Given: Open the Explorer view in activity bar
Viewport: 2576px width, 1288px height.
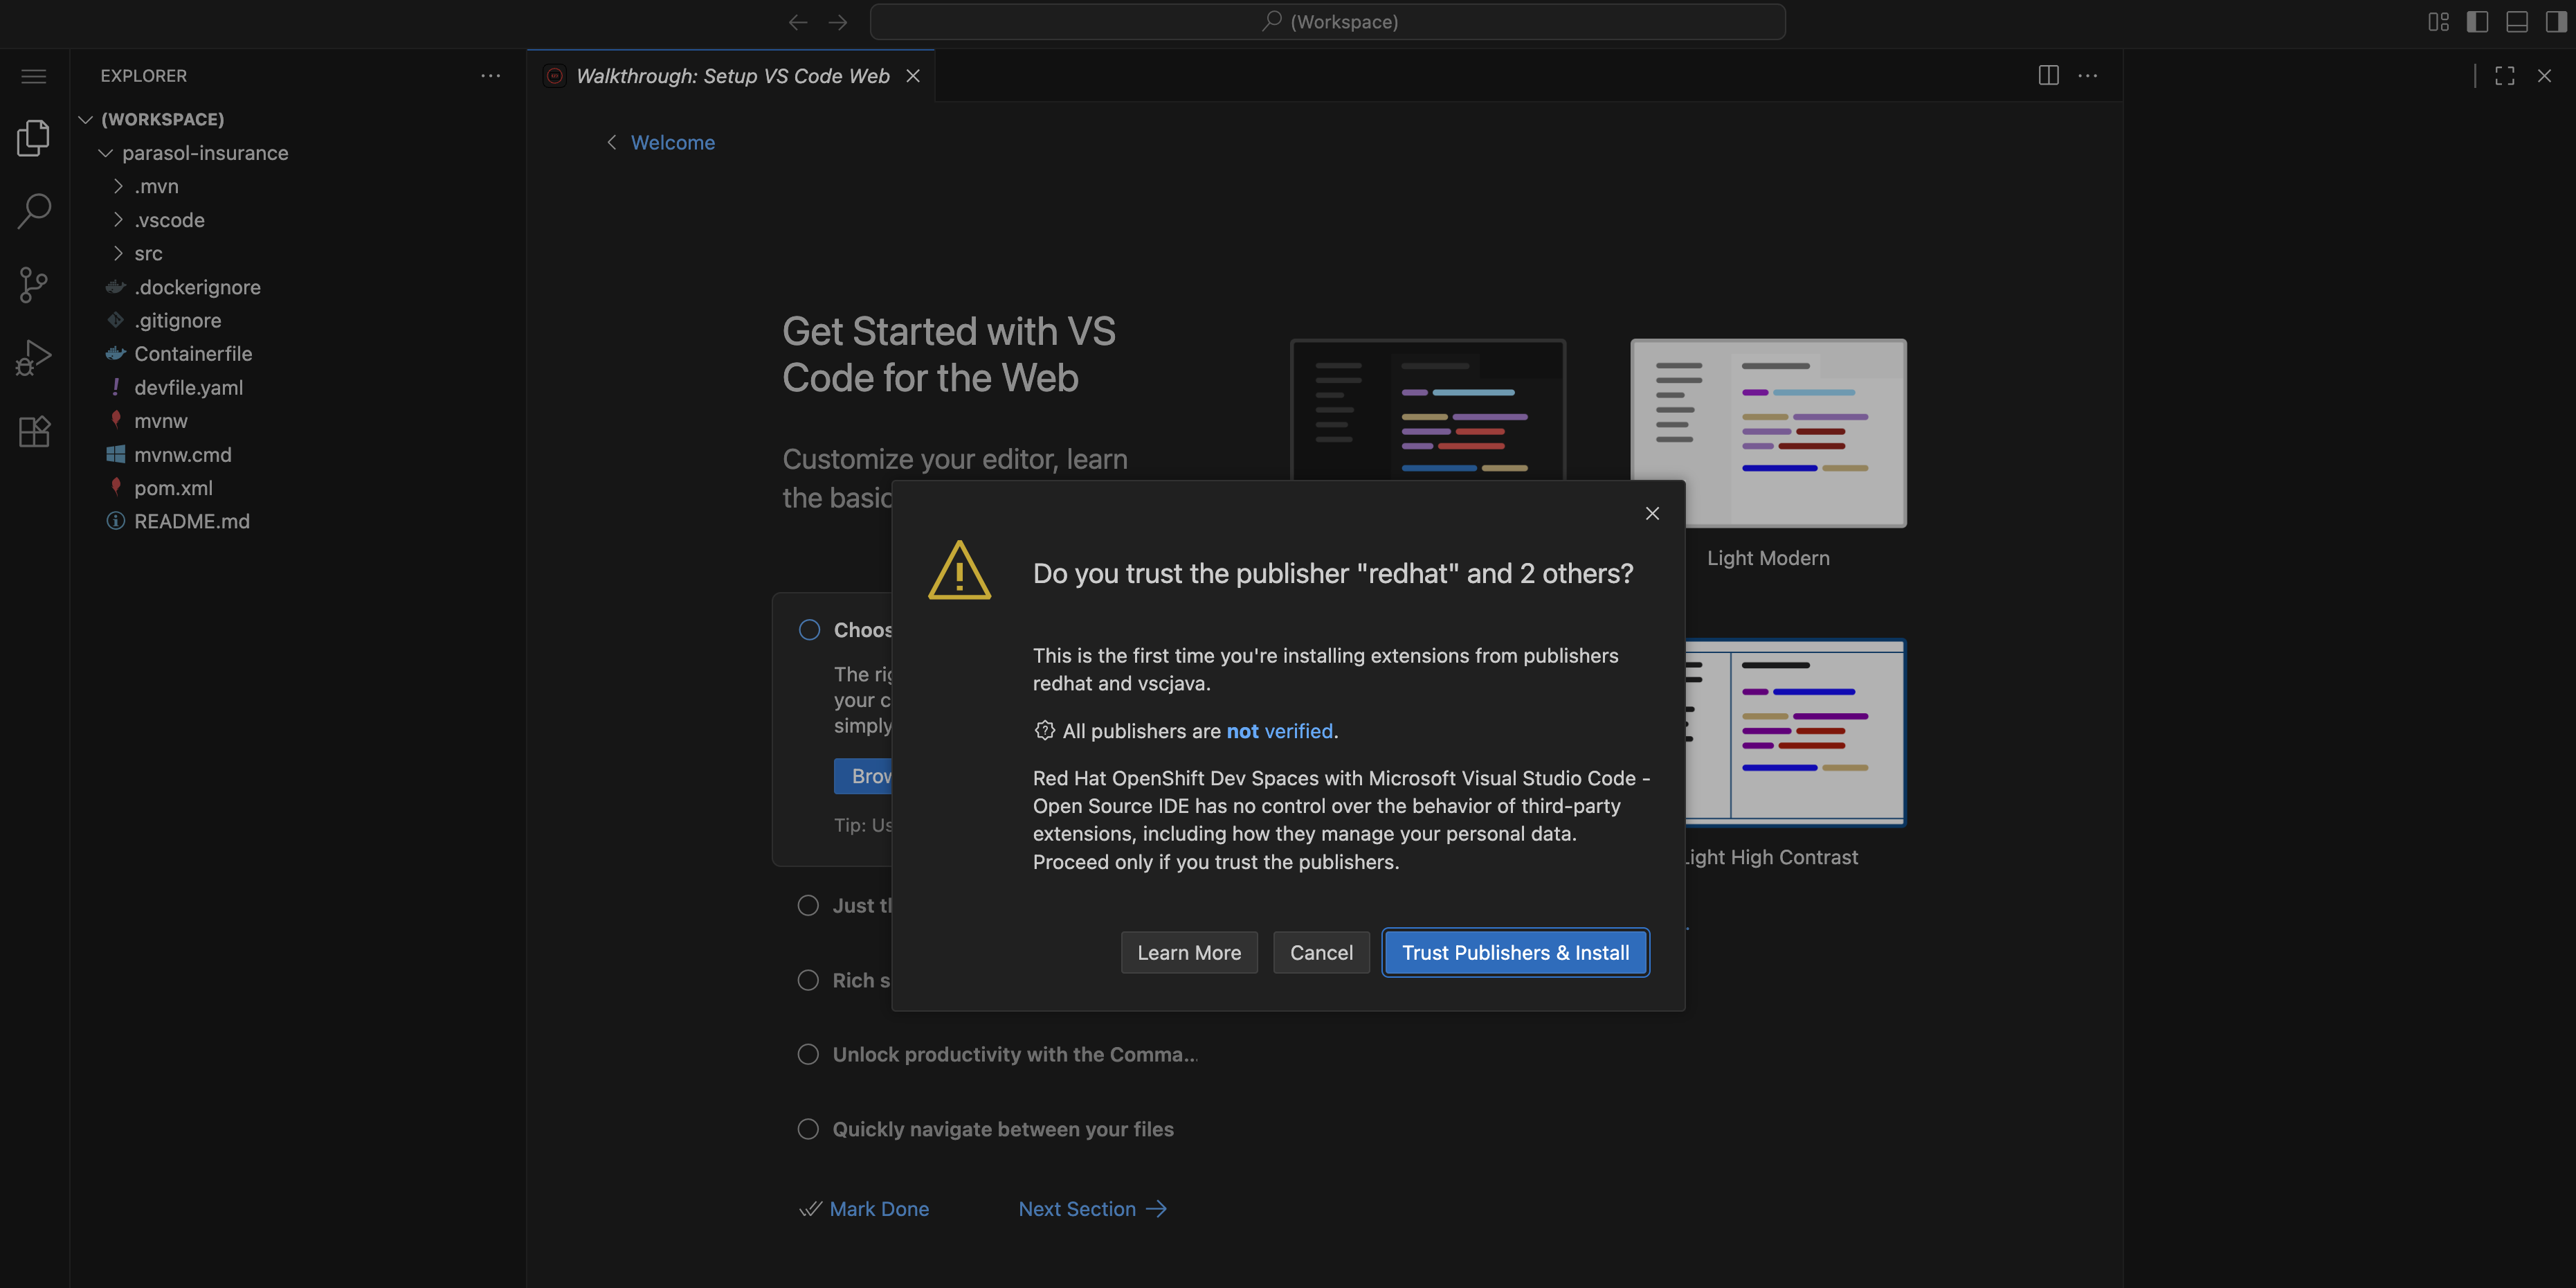Looking at the screenshot, I should point(34,138).
